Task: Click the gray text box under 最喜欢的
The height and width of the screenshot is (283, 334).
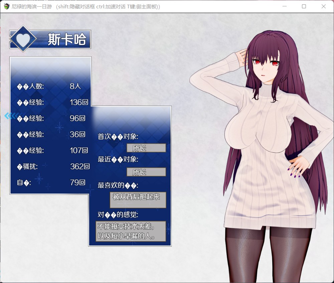Action: [x=138, y=200]
